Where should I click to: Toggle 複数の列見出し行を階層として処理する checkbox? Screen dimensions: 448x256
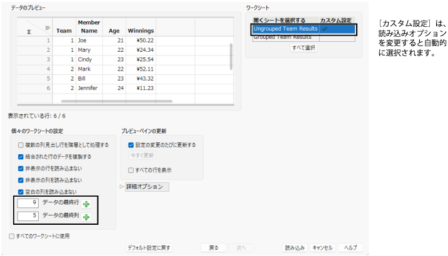click(x=21, y=145)
